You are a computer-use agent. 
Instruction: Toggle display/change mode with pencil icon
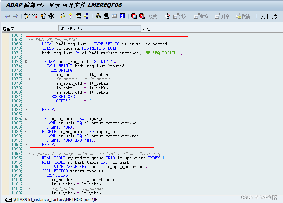pos(26,16)
